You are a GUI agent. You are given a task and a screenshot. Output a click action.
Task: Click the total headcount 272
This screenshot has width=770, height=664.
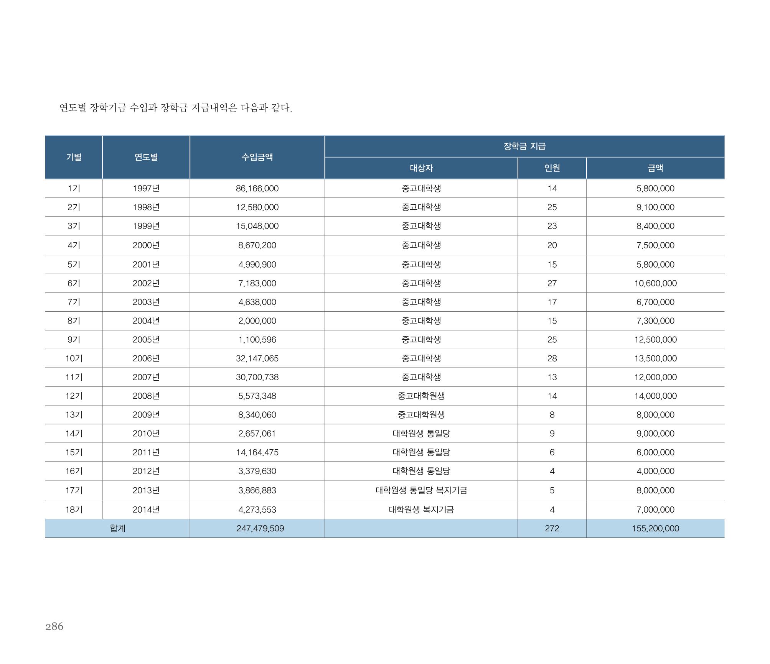(552, 528)
